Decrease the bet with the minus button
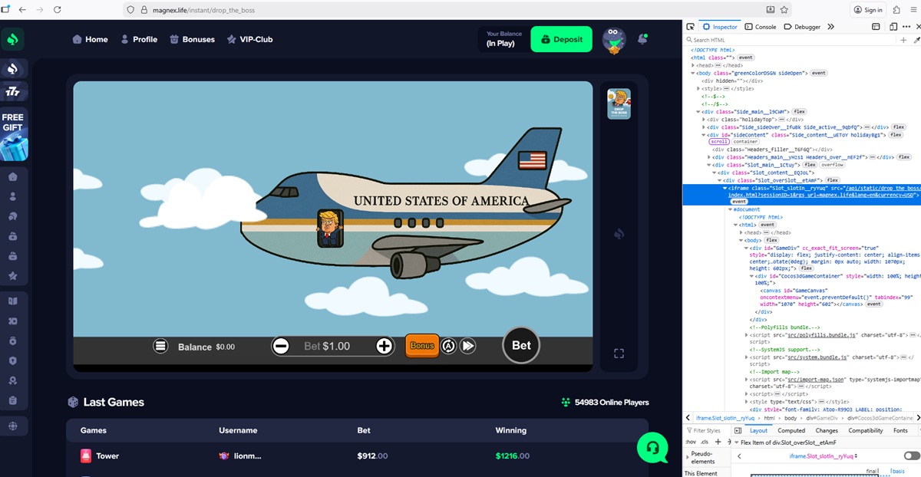Image resolution: width=921 pixels, height=477 pixels. coord(281,347)
